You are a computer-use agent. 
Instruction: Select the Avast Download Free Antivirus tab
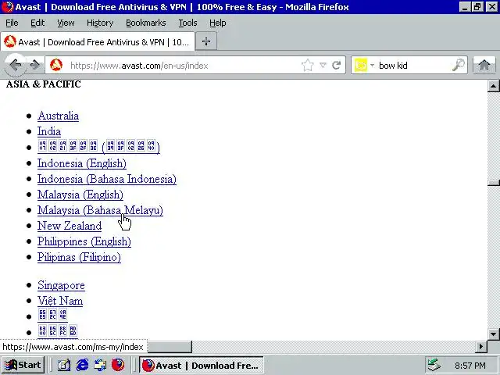pos(98,41)
